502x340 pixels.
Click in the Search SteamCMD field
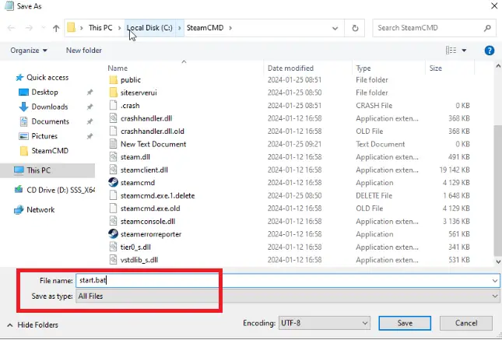[x=429, y=28]
